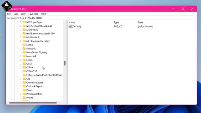
Task: Click the Notepad folder icon
Action: pos(24,56)
